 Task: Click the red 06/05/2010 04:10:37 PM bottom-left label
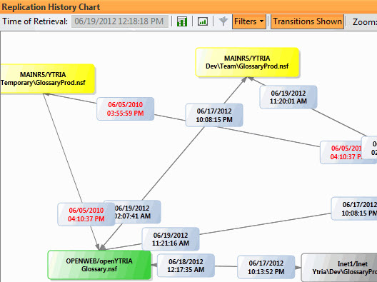pyautogui.click(x=86, y=214)
